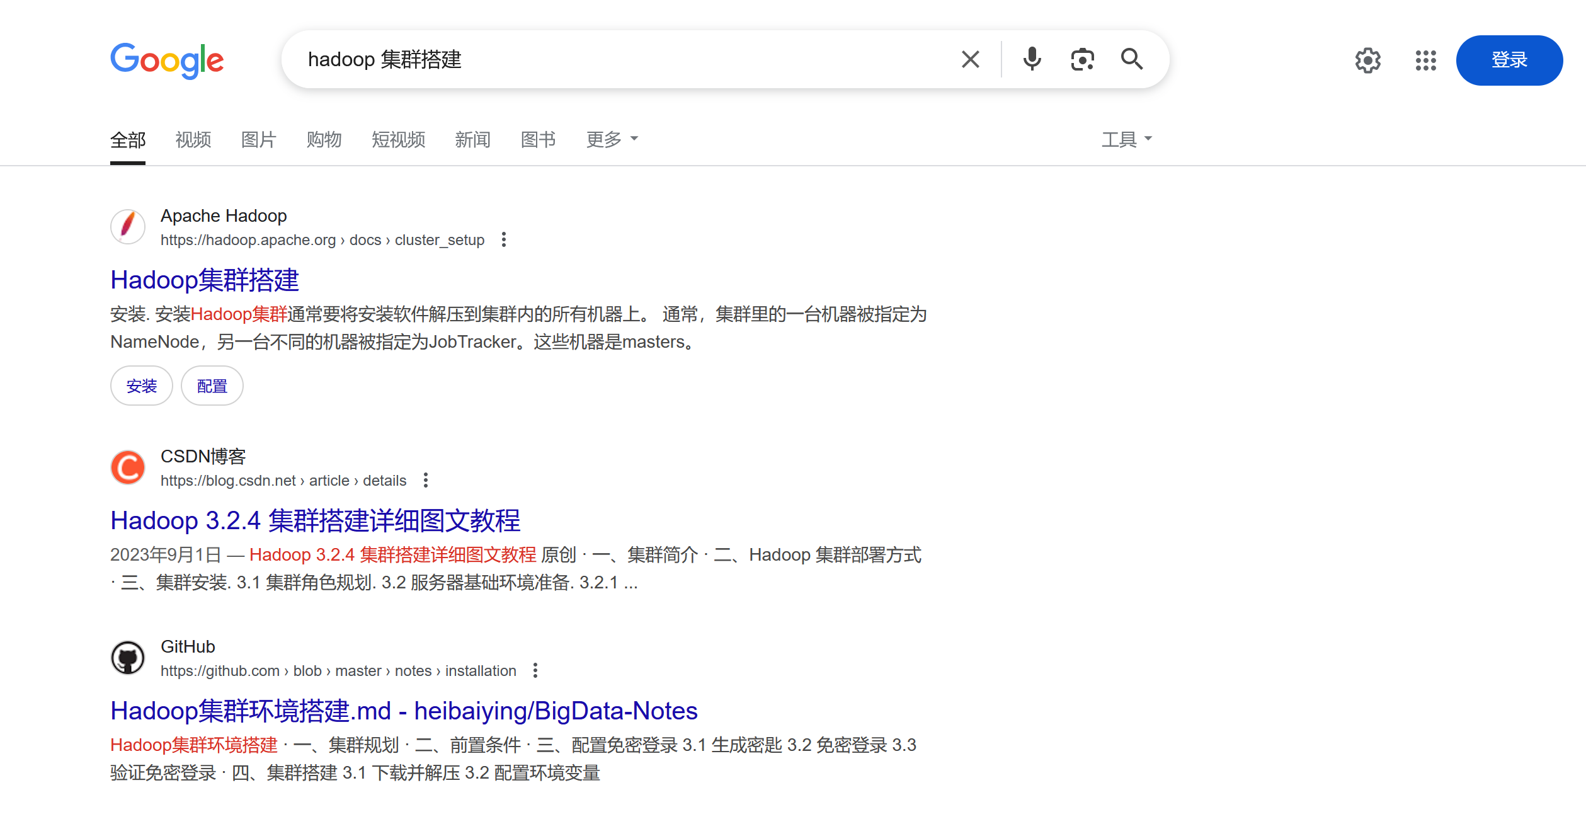This screenshot has width=1586, height=824.
Task: Open the Hadoop集群搭建 result link
Action: point(205,280)
